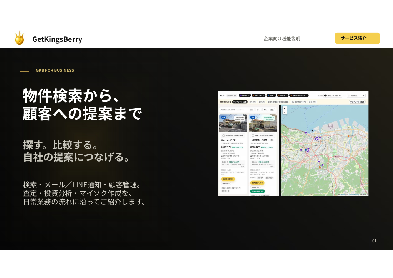Click the 【満室稼働】大分市 property title
The height and width of the screenshot is (278, 393).
click(263, 140)
